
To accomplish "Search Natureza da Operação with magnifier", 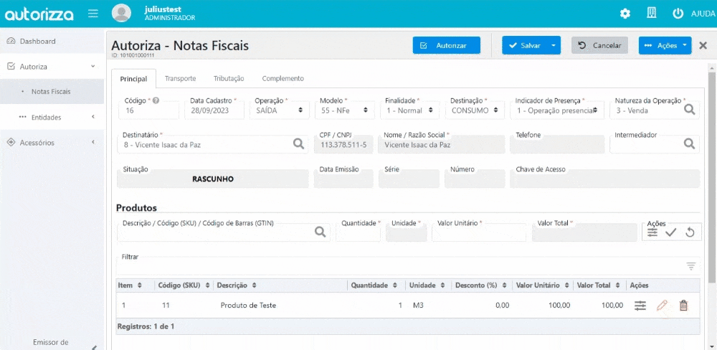I will [689, 110].
